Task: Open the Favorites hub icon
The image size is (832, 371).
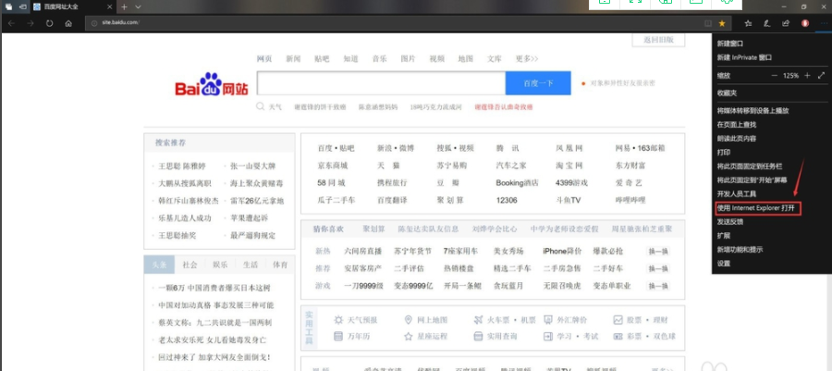Action: [748, 23]
